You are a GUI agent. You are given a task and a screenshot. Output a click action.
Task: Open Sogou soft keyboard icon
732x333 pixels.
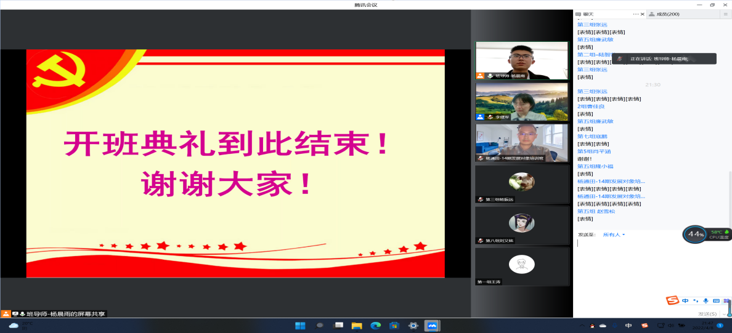(715, 300)
